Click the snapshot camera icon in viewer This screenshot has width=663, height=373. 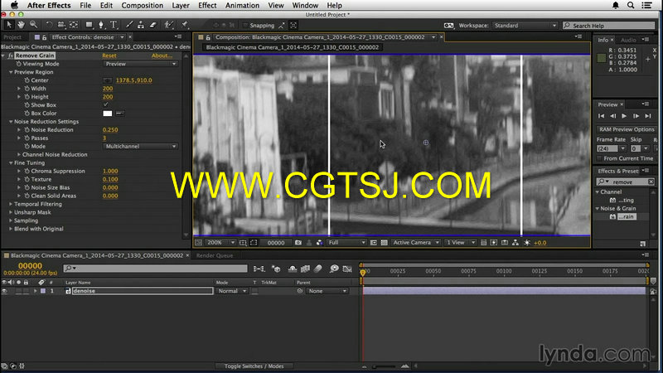298,243
